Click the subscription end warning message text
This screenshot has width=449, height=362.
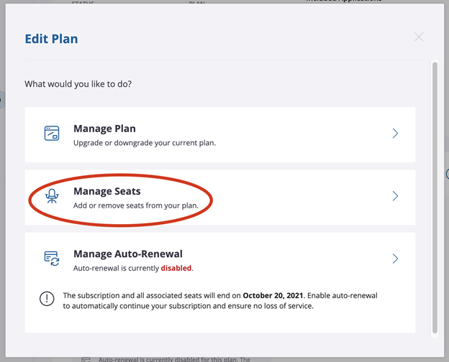click(219, 300)
